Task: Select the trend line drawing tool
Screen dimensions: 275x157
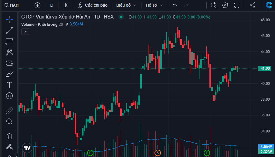Action: pos(9,30)
